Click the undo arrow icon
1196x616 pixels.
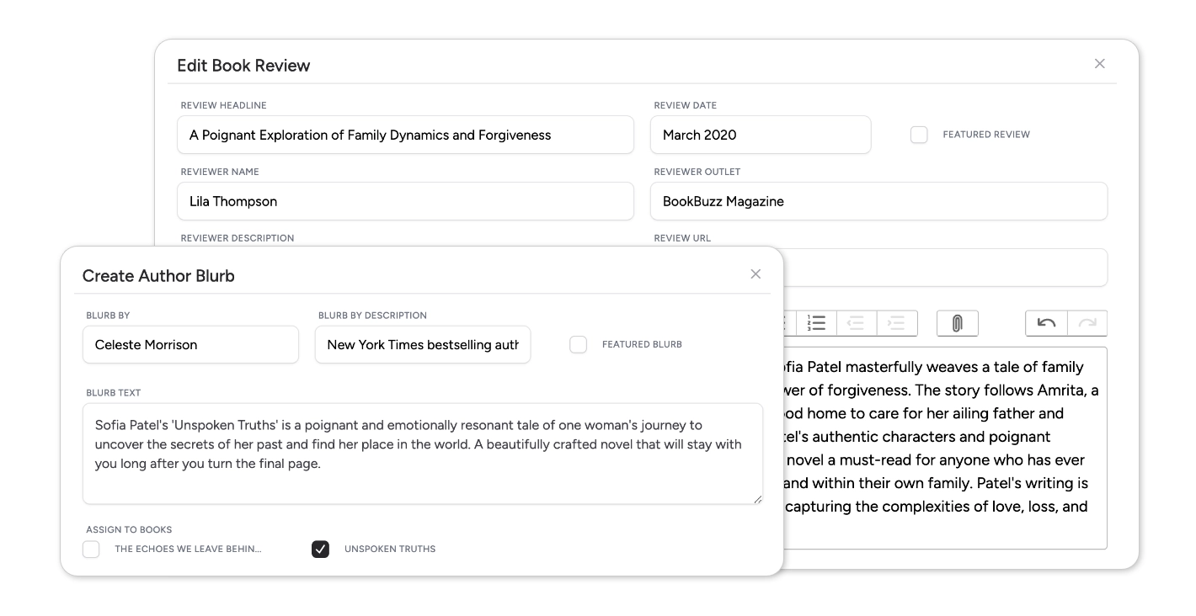click(1046, 323)
